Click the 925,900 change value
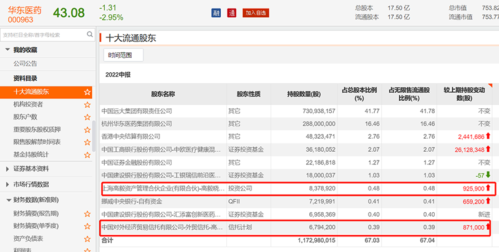This screenshot has height=252, width=499. coord(473,189)
